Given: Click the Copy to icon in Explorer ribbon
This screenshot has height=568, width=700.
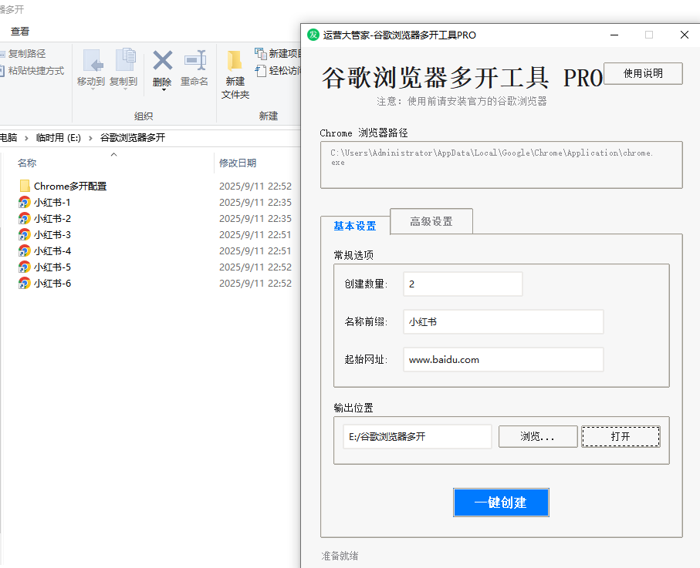Looking at the screenshot, I should [x=126, y=60].
